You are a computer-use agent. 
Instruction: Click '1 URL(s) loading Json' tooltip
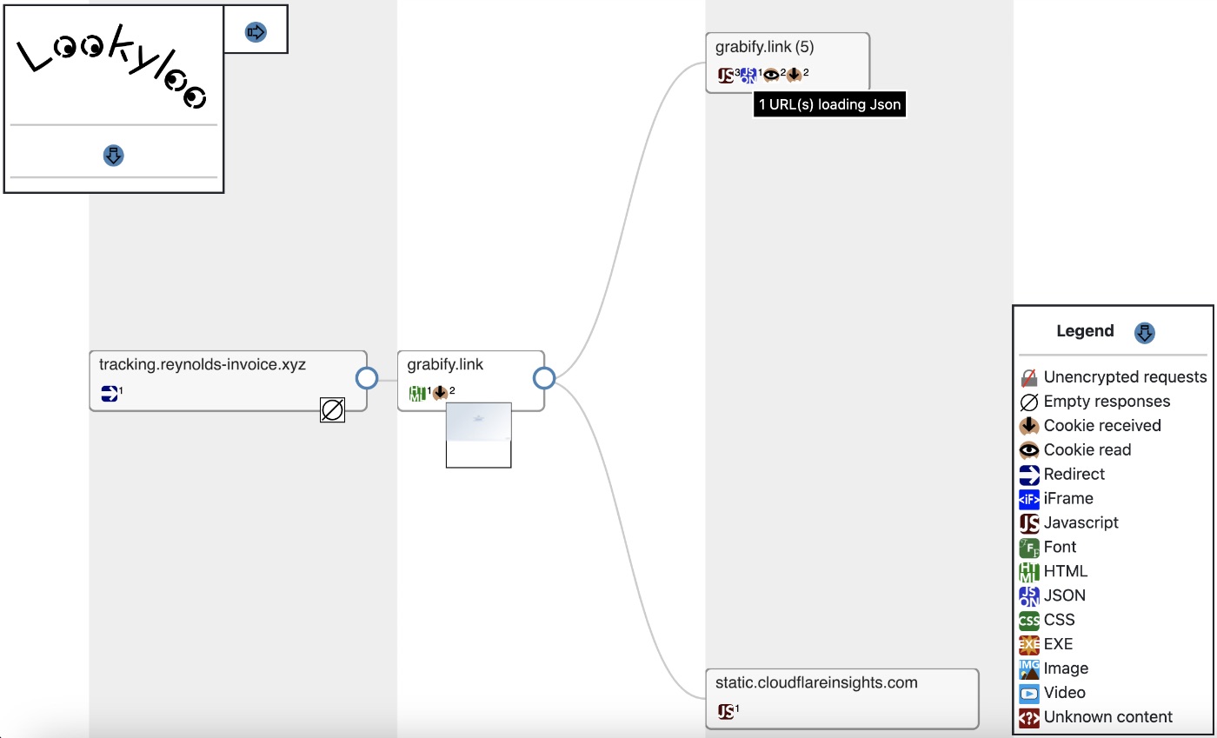[x=830, y=104]
